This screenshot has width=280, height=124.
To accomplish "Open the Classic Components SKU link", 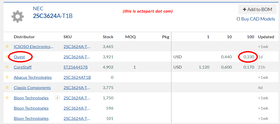I will (x=77, y=88).
